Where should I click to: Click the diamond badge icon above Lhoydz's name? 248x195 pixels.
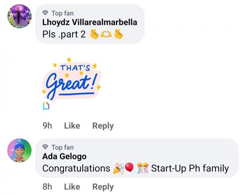point(46,13)
